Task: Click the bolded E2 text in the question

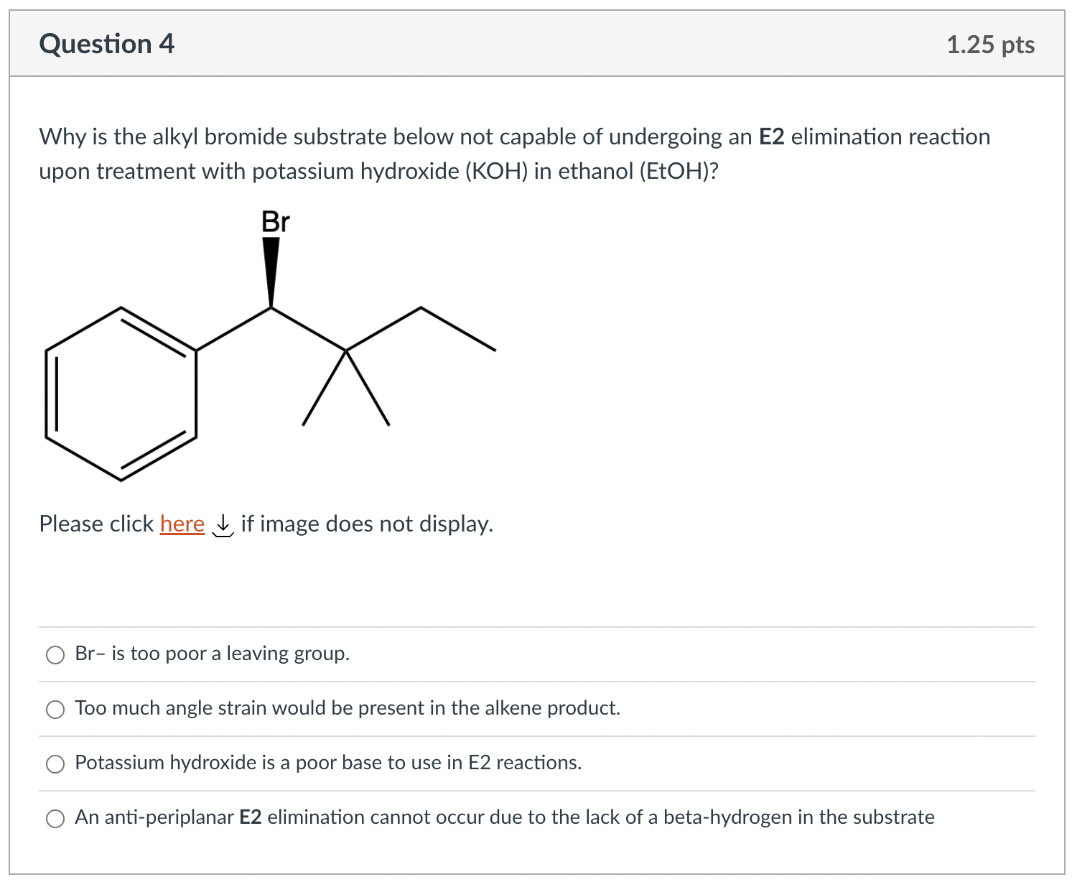Action: pos(772,136)
